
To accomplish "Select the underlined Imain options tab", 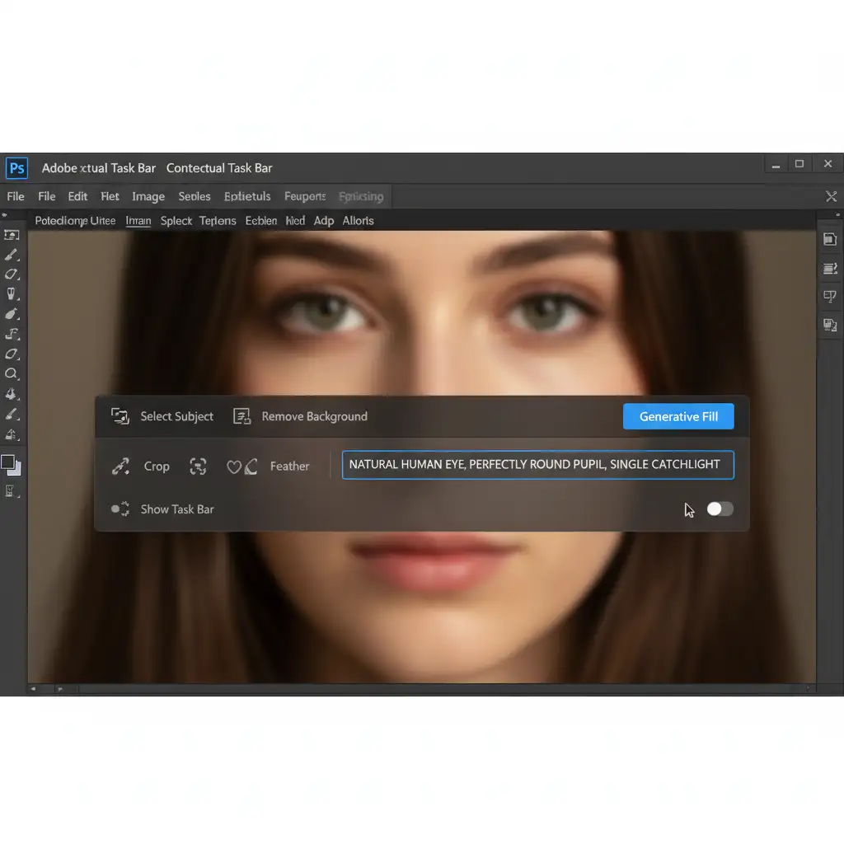I will (x=138, y=221).
